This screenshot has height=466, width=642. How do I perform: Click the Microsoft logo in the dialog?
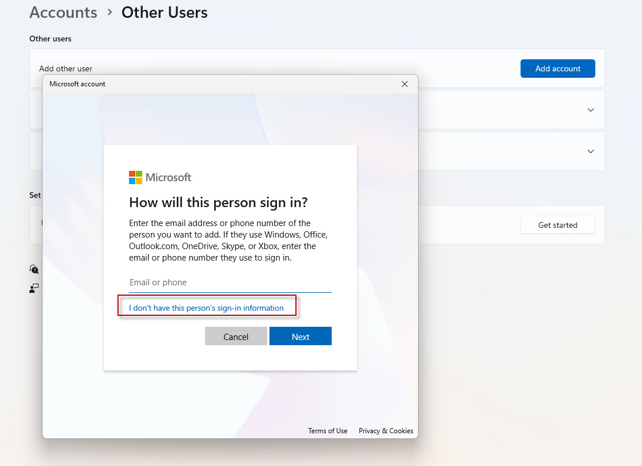pyautogui.click(x=160, y=178)
